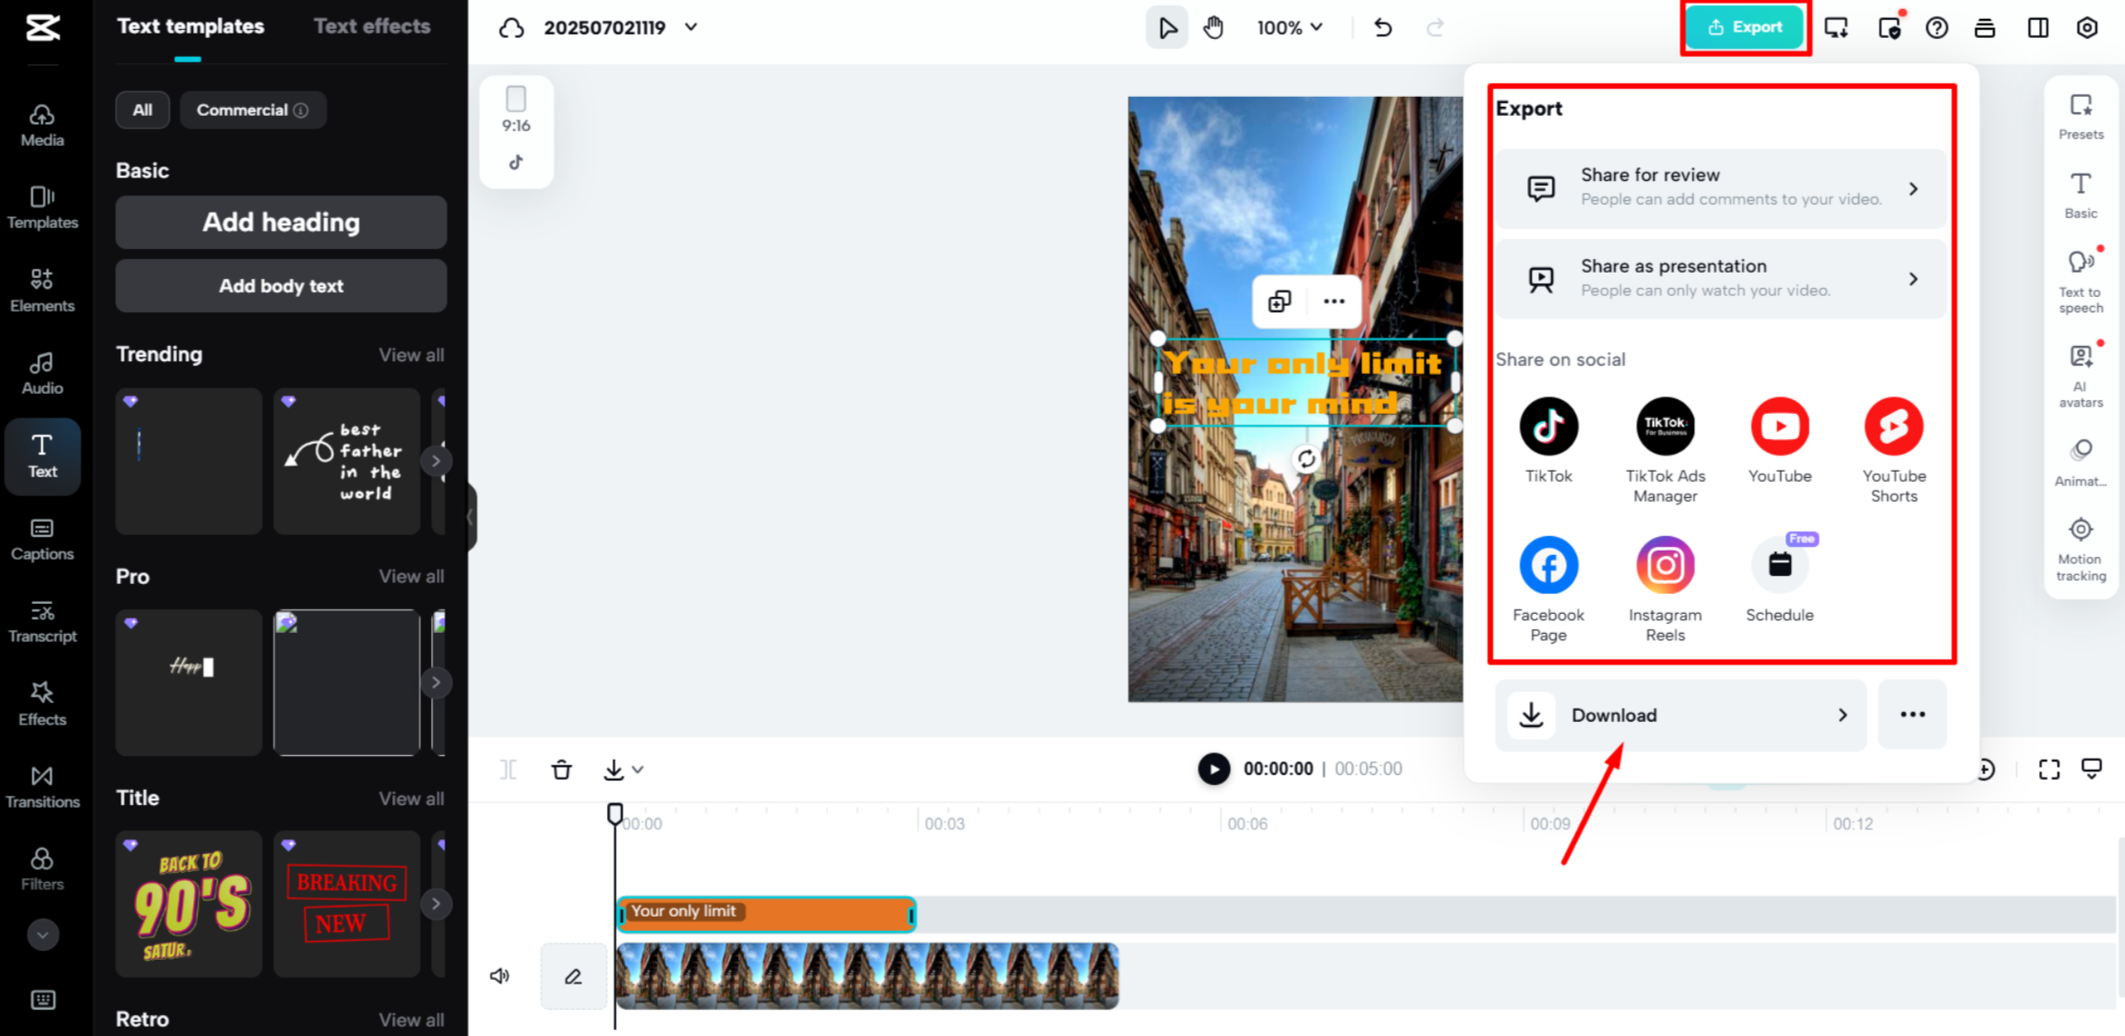This screenshot has width=2125, height=1036.
Task: Open Captions panel in sidebar
Action: pyautogui.click(x=42, y=538)
